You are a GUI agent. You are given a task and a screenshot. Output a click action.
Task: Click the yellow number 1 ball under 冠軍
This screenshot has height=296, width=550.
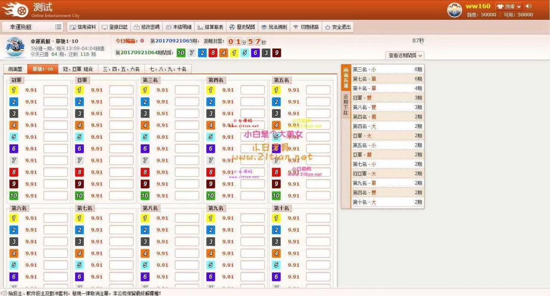click(x=14, y=90)
